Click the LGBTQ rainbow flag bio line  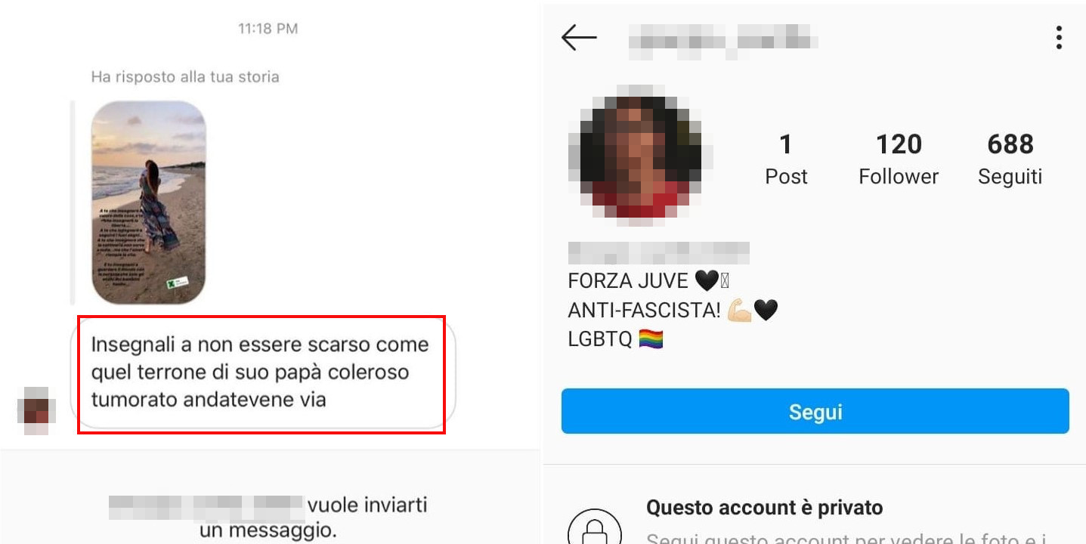coord(615,340)
